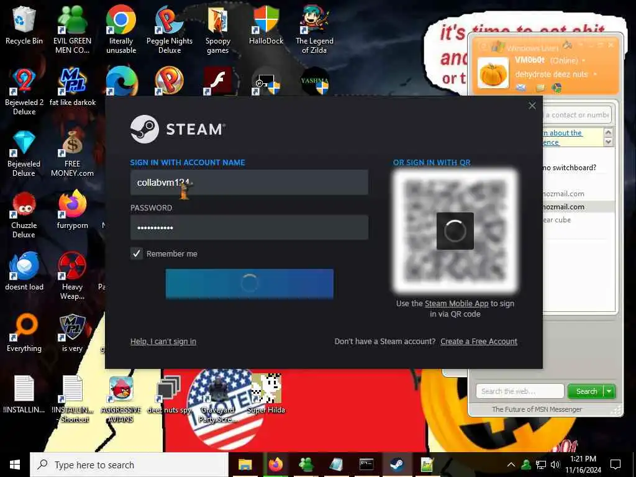Click the volume speaker tray icon
The height and width of the screenshot is (477, 636).
555,465
